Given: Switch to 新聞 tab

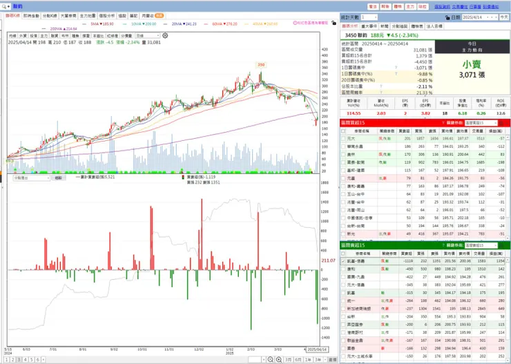Looking at the screenshot, I should point(384,26).
